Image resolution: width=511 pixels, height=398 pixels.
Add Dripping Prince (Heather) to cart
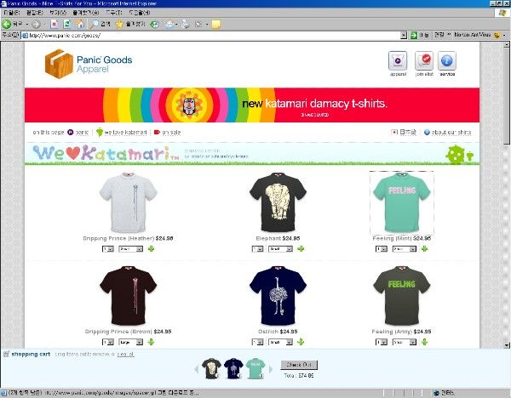pos(151,249)
